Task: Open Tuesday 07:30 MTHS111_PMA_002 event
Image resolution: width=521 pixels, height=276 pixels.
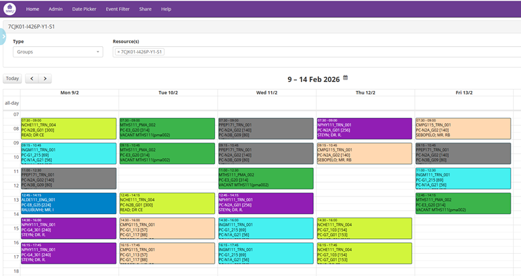Action: tap(167, 128)
